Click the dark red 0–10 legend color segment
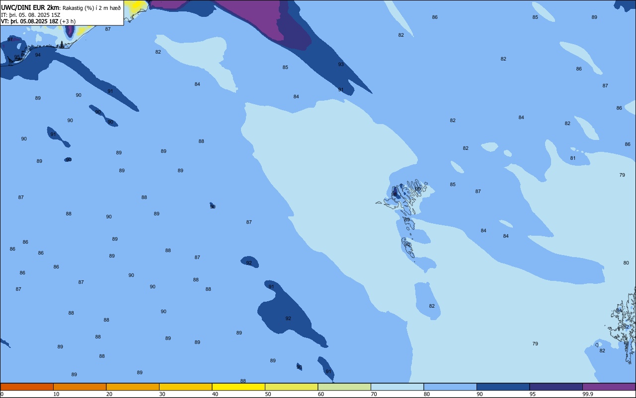Screen dimensions: 636x398 [x=27, y=387]
